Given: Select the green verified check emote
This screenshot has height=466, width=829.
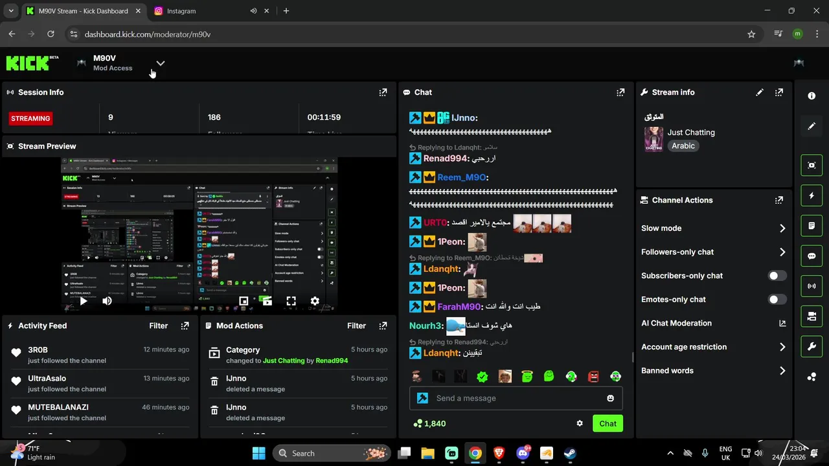Looking at the screenshot, I should [x=483, y=376].
